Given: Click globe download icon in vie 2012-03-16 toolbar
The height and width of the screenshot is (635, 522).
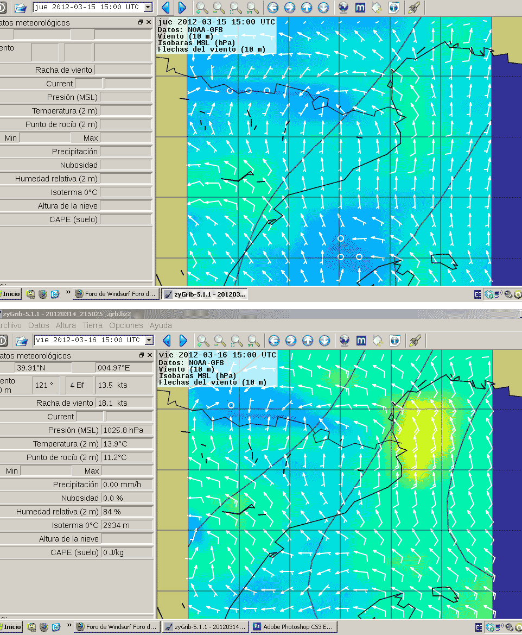Looking at the screenshot, I should (344, 341).
